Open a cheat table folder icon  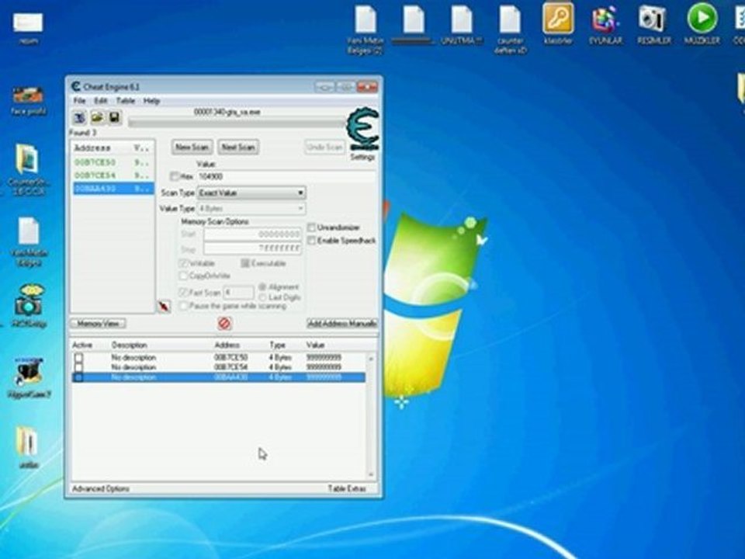click(97, 117)
